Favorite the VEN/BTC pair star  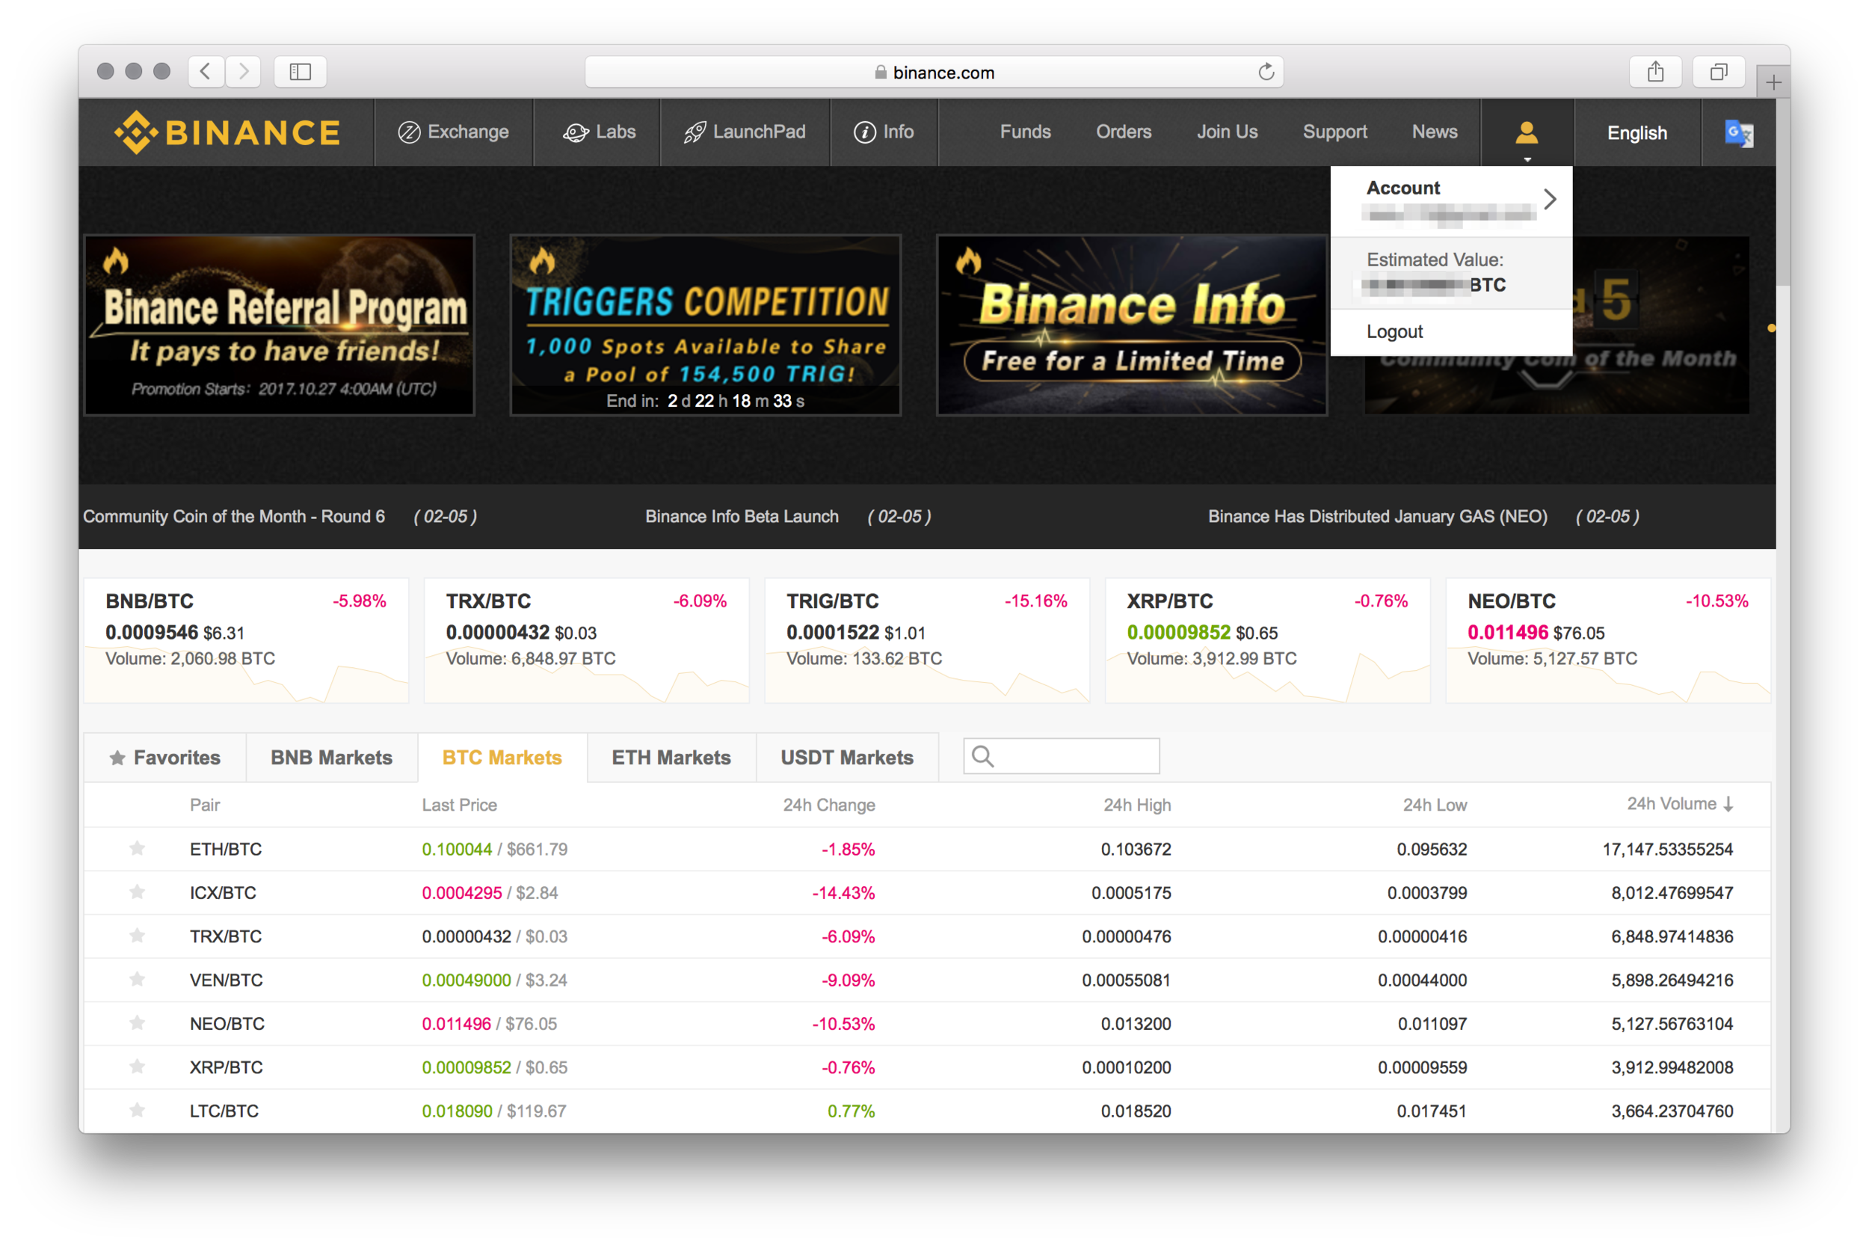(138, 979)
